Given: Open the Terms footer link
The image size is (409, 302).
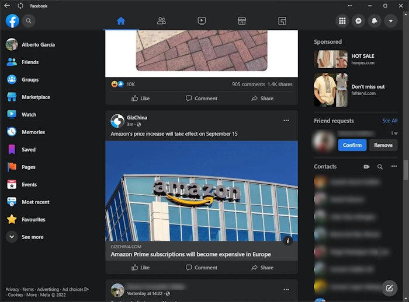Looking at the screenshot, I should pyautogui.click(x=28, y=289).
